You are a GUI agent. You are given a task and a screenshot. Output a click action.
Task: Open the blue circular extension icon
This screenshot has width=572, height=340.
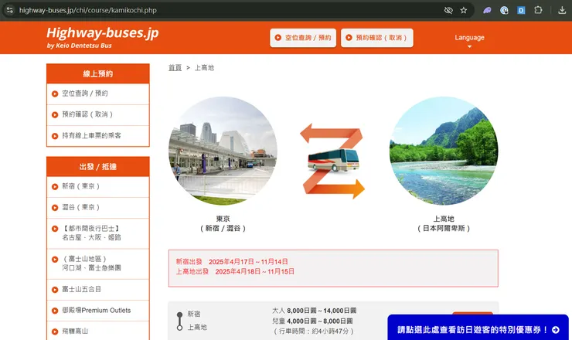pyautogui.click(x=504, y=10)
